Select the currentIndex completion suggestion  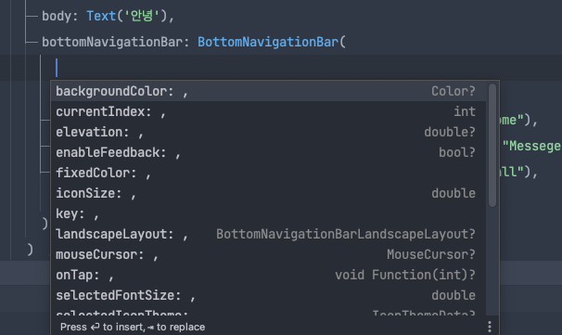[268, 111]
